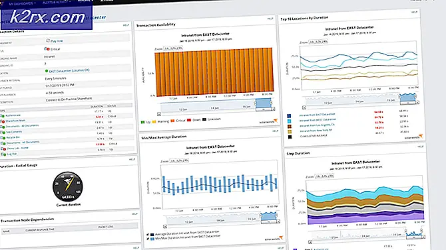Screen dimensions: 446x250
Task: Click zoom range buttons in Top 10 Locations chart
Action: click(318, 42)
